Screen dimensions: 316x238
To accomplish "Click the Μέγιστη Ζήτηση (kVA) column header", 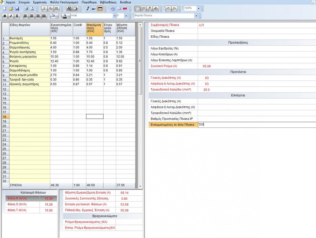I will pos(125,29).
